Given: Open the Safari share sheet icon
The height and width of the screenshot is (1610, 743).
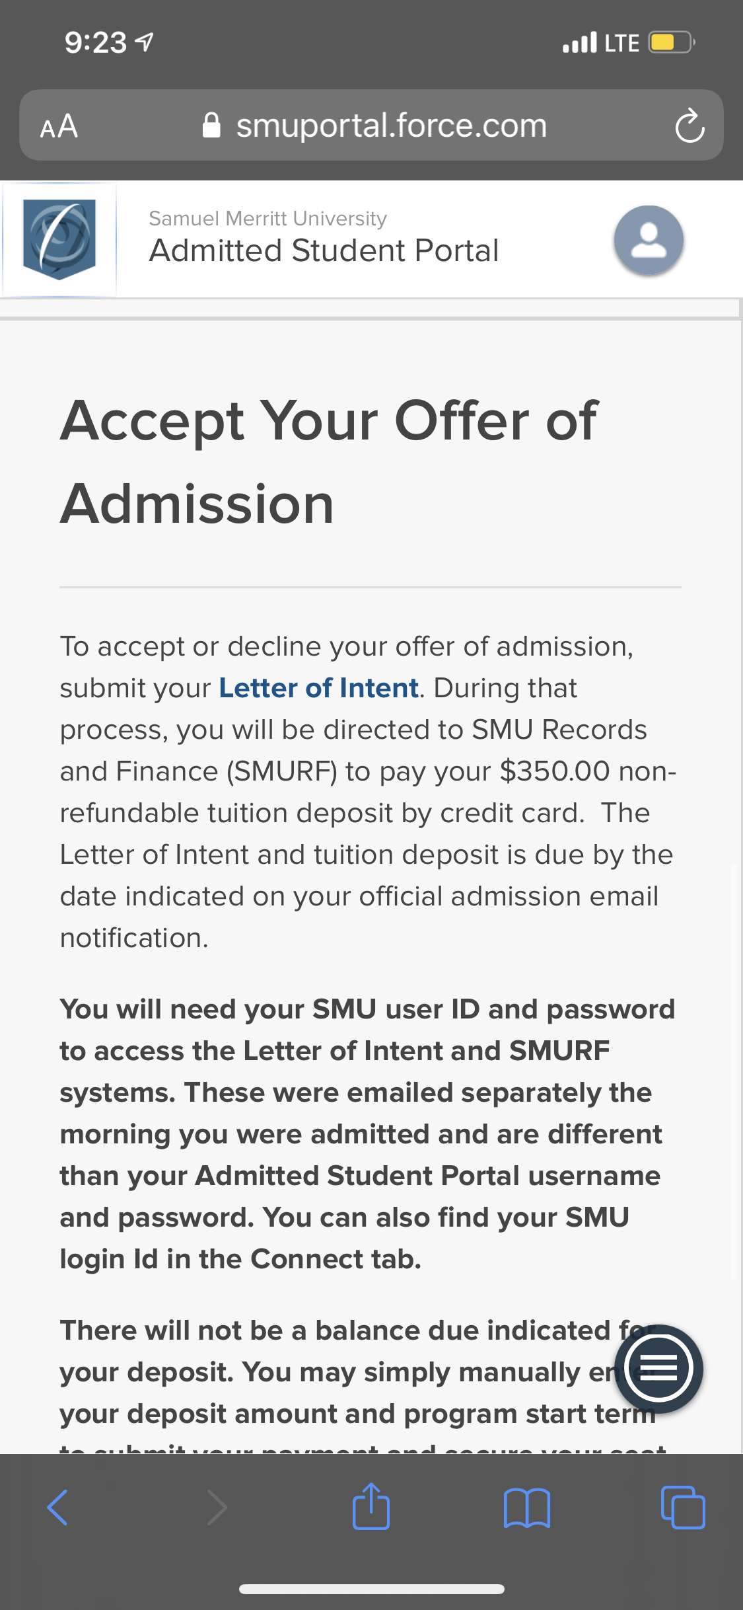Looking at the screenshot, I should [x=371, y=1506].
